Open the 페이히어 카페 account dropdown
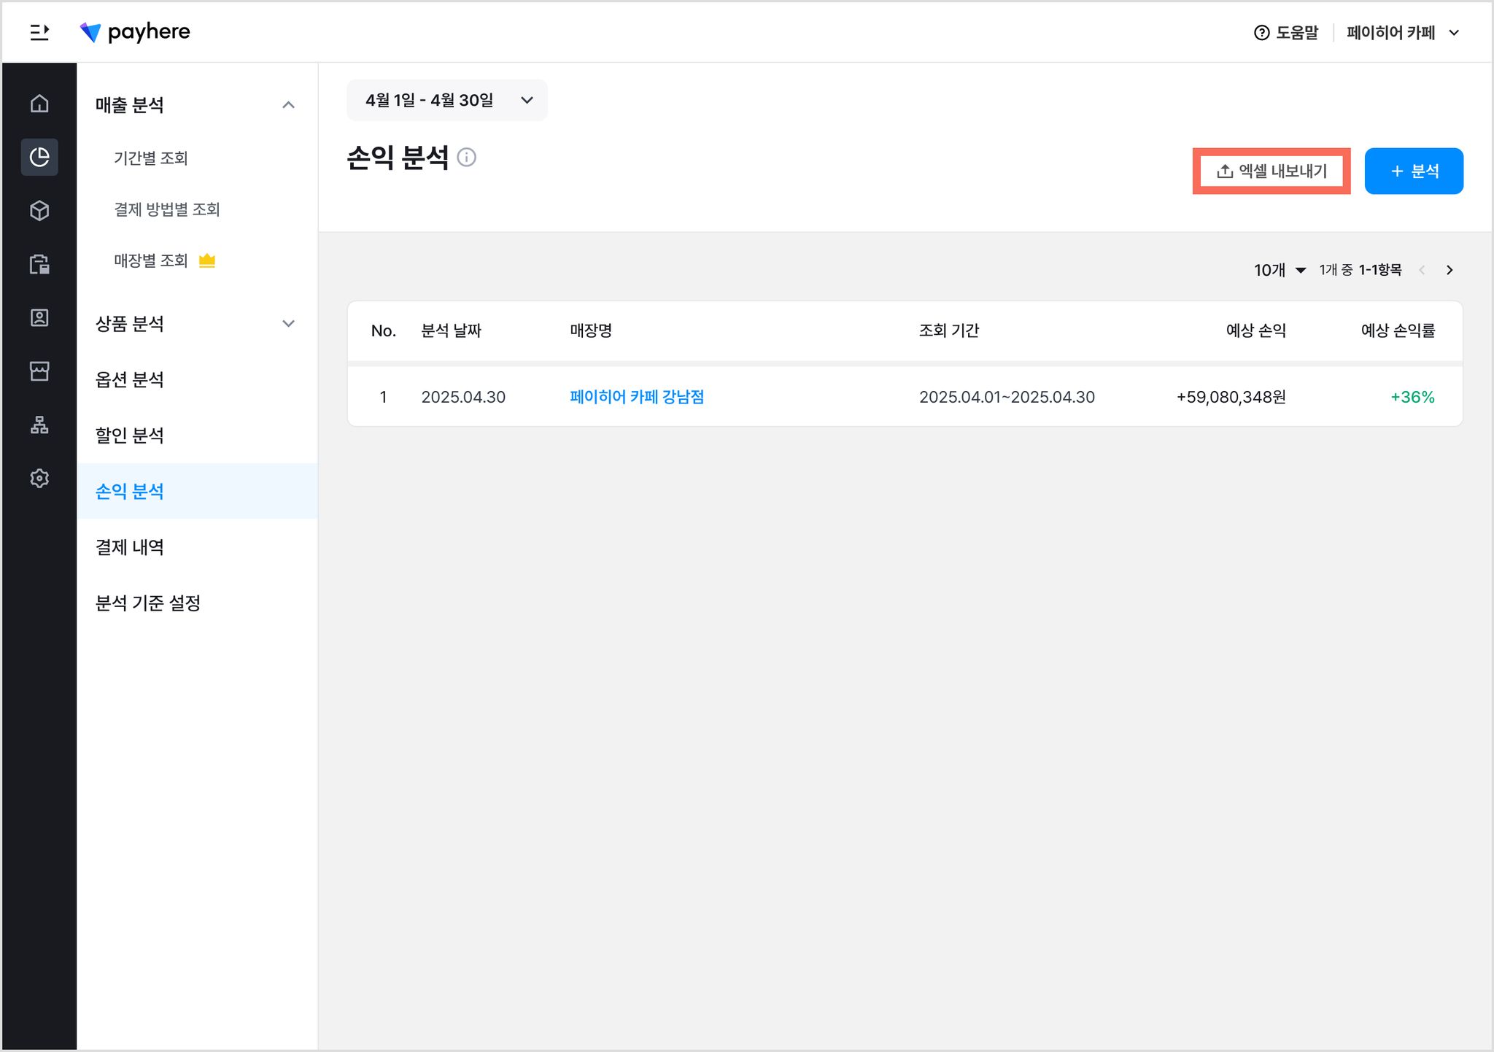Viewport: 1494px width, 1052px height. (x=1403, y=33)
